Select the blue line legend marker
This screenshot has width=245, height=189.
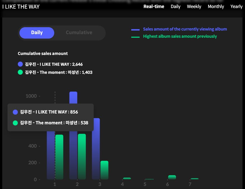tap(135, 29)
